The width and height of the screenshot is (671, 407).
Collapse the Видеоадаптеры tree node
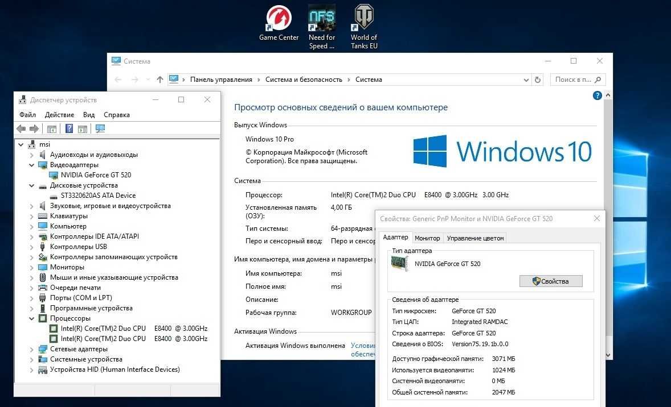tap(32, 165)
